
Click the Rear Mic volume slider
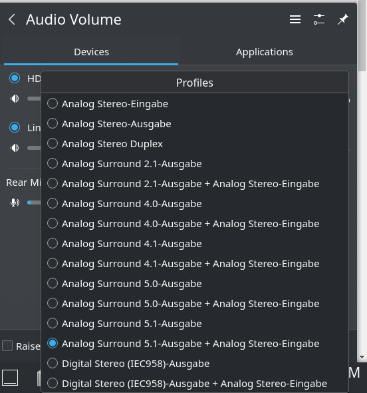tap(34, 202)
